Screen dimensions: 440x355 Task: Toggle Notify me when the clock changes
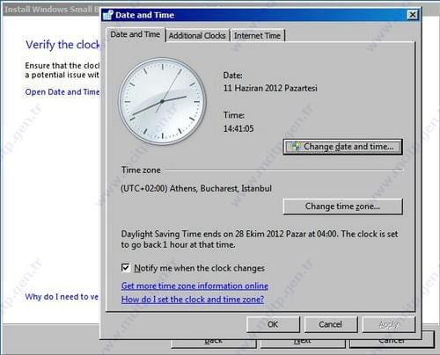click(126, 268)
